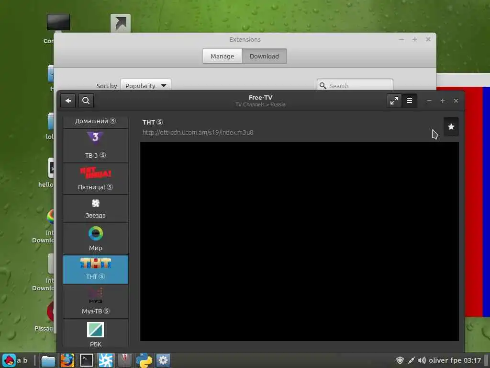Screen dimensions: 490x368
Task: Select the Звезда channel
Action: coord(96,208)
